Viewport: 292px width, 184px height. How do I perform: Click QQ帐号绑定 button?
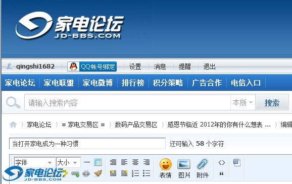pyautogui.click(x=92, y=67)
